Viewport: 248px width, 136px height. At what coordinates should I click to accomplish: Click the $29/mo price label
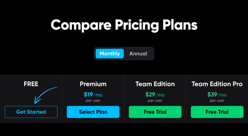pyautogui.click(x=155, y=95)
